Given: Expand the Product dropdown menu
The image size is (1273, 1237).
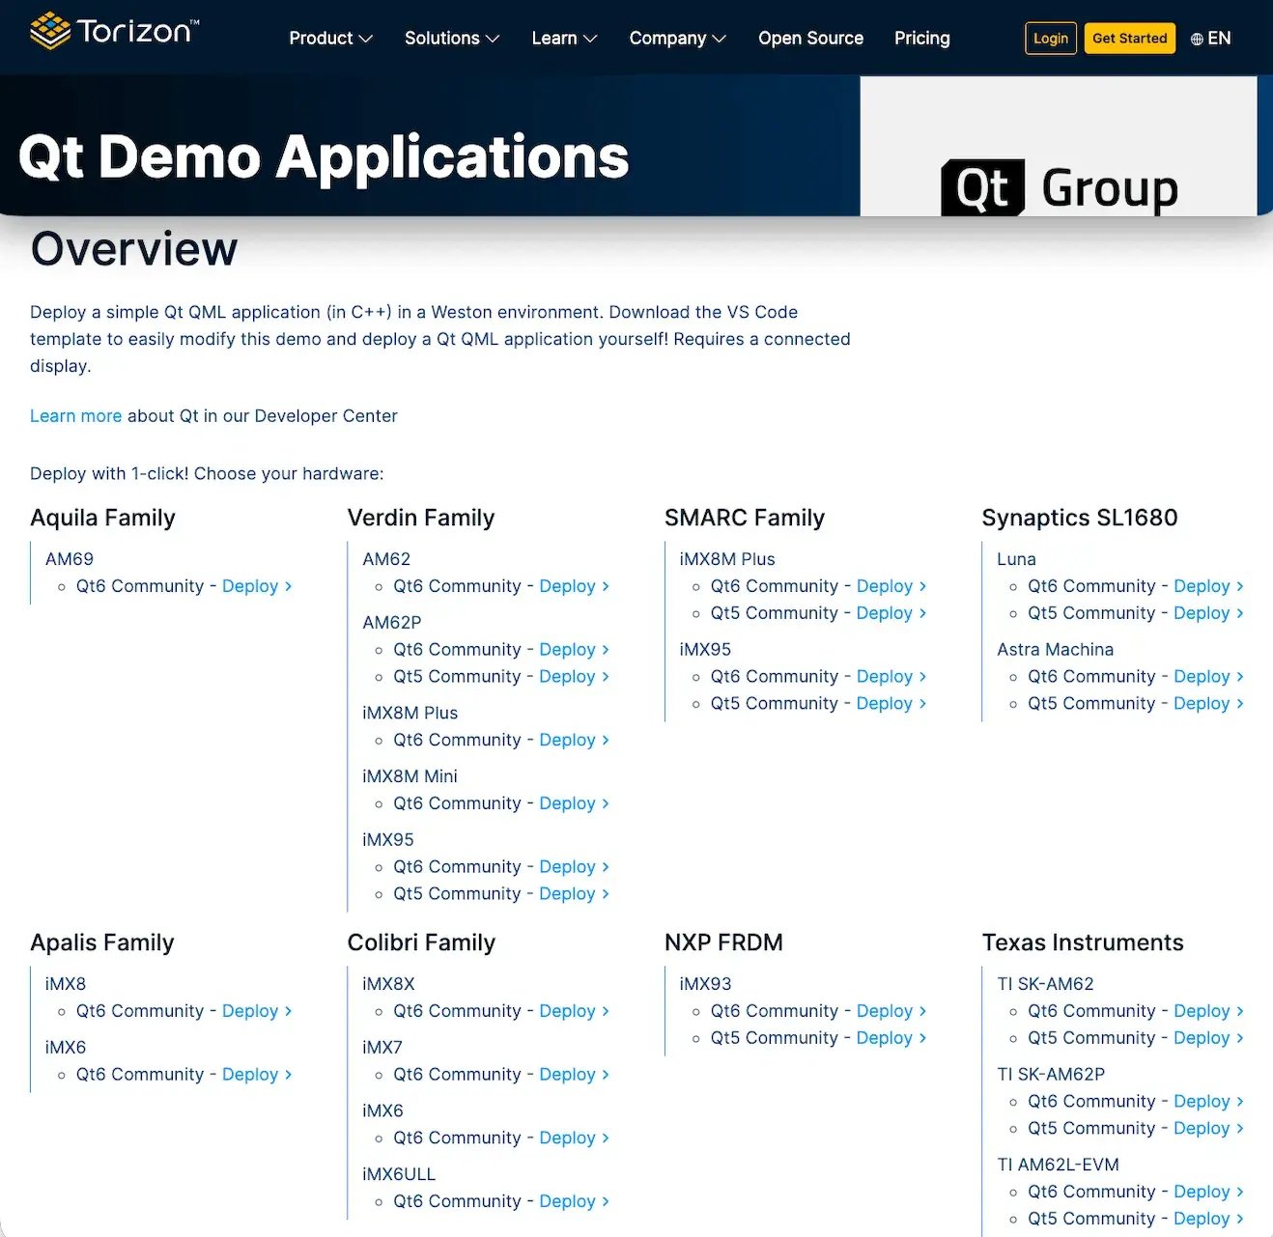Looking at the screenshot, I should click(x=329, y=38).
